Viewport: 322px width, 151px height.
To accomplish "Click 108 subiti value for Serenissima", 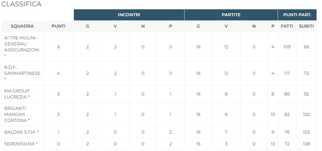I will (x=306, y=144).
